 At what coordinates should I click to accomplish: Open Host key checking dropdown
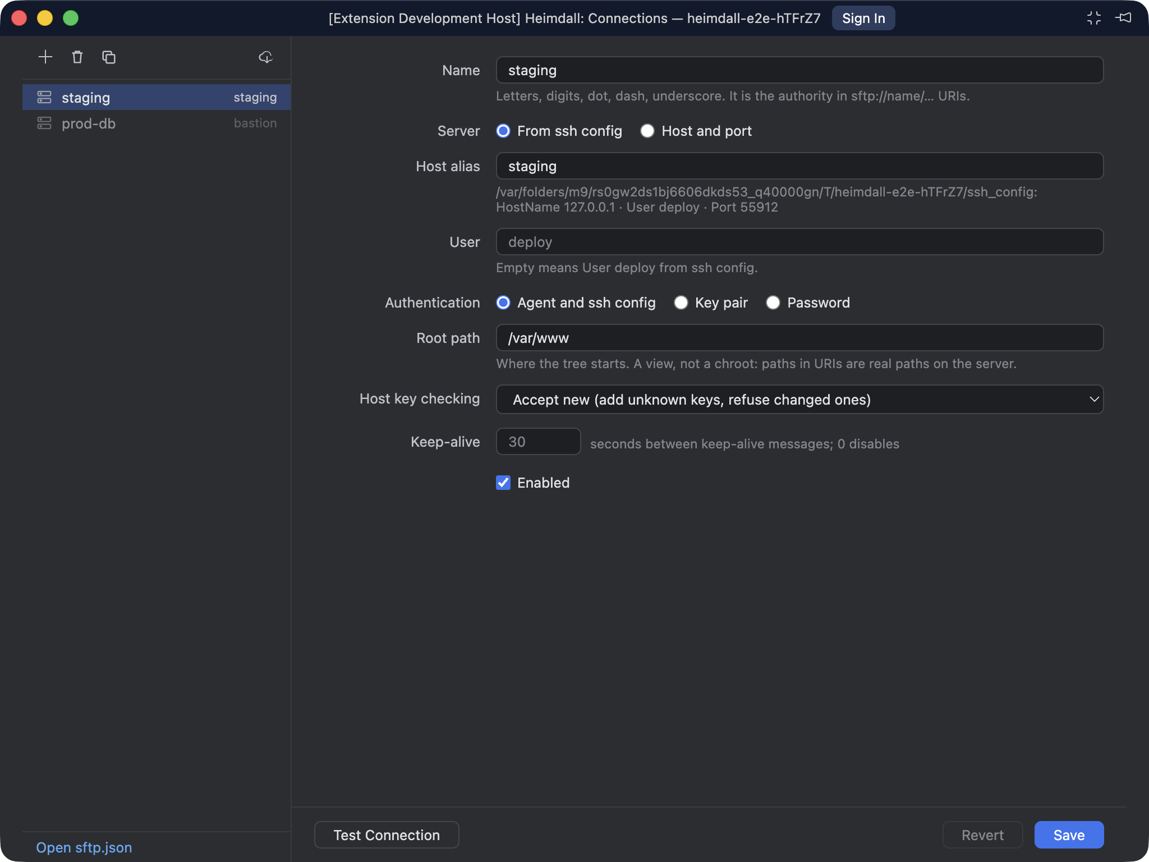tap(799, 400)
